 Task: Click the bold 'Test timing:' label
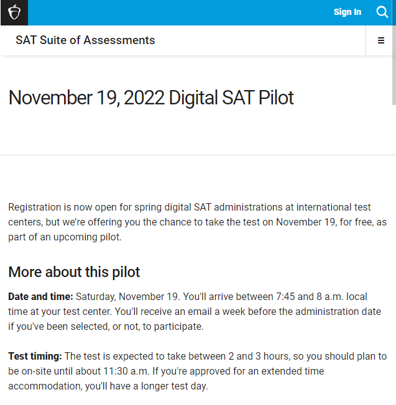click(35, 357)
